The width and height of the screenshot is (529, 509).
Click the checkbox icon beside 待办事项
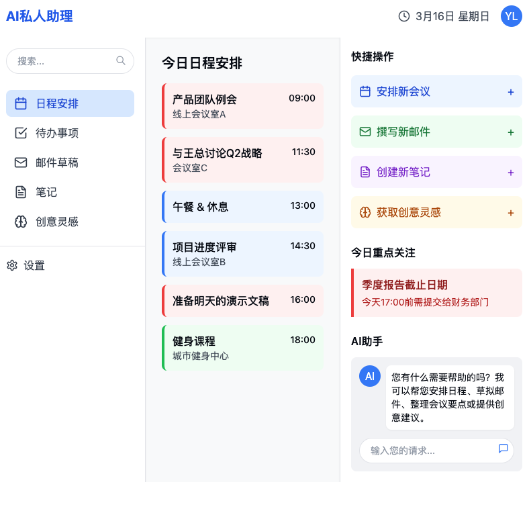coord(21,133)
